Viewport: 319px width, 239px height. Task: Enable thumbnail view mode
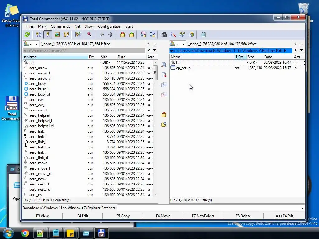click(57, 35)
